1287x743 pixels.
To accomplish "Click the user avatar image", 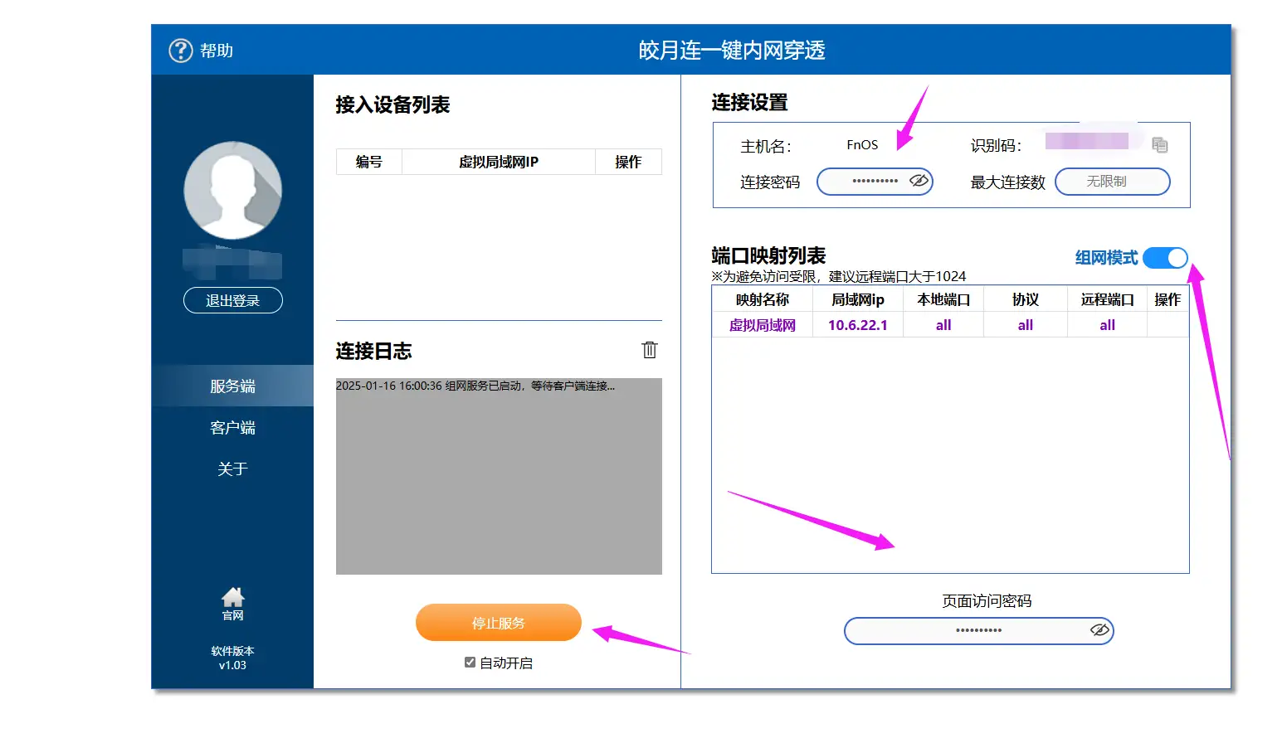I will click(232, 190).
